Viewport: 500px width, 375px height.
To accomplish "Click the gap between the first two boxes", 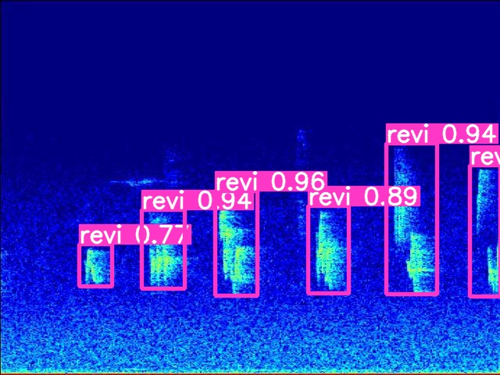I will [127, 266].
